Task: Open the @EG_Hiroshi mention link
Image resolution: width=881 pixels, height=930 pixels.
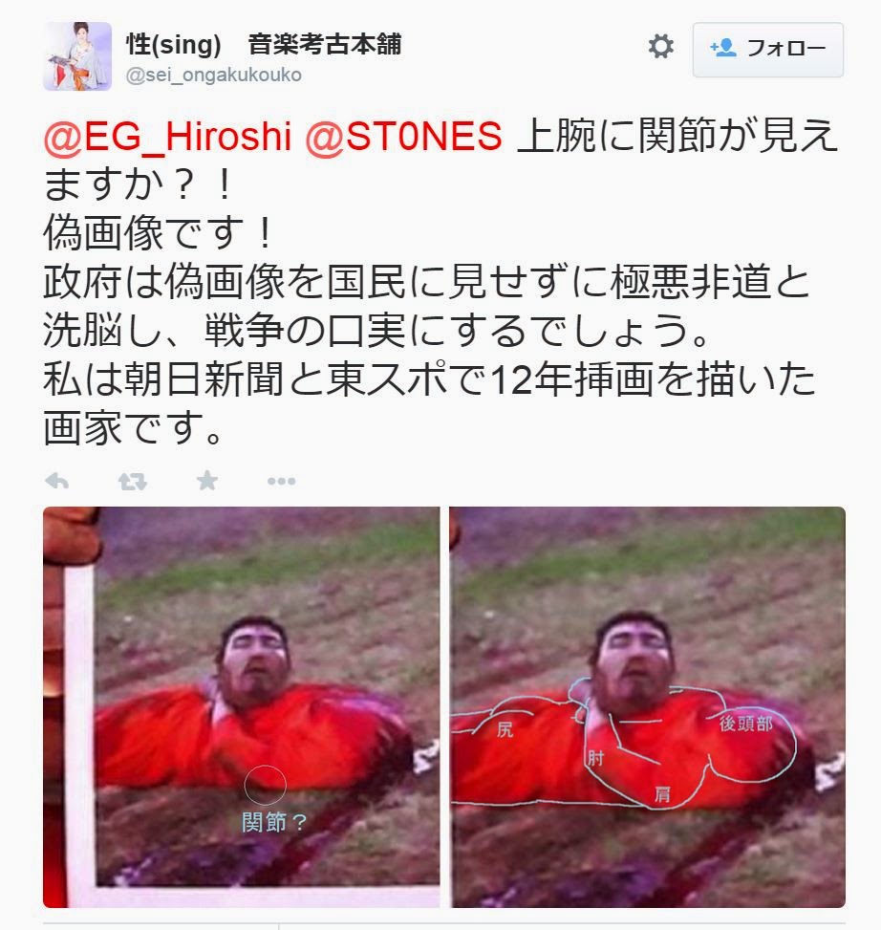Action: 167,136
